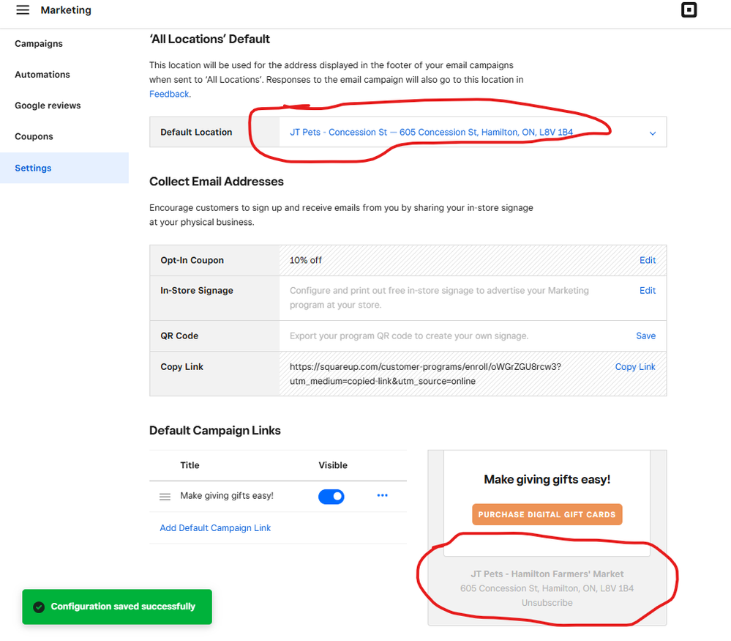Click the Feedback link
Viewport: 731px width, 641px height.
169,95
